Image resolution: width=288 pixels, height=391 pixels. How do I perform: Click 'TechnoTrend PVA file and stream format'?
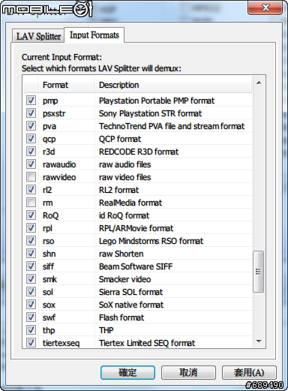172,126
